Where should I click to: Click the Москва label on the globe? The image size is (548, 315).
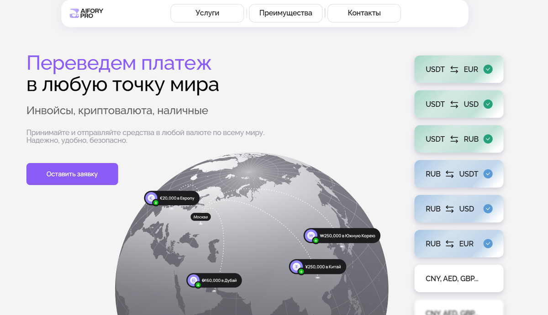pyautogui.click(x=200, y=216)
